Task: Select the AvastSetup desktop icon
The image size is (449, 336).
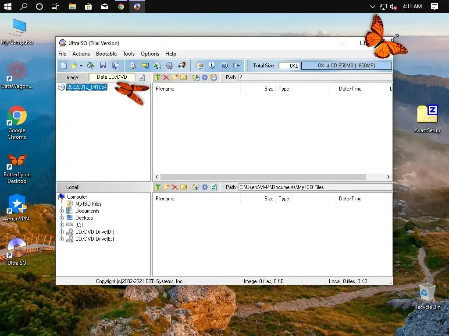Action: pos(427,119)
